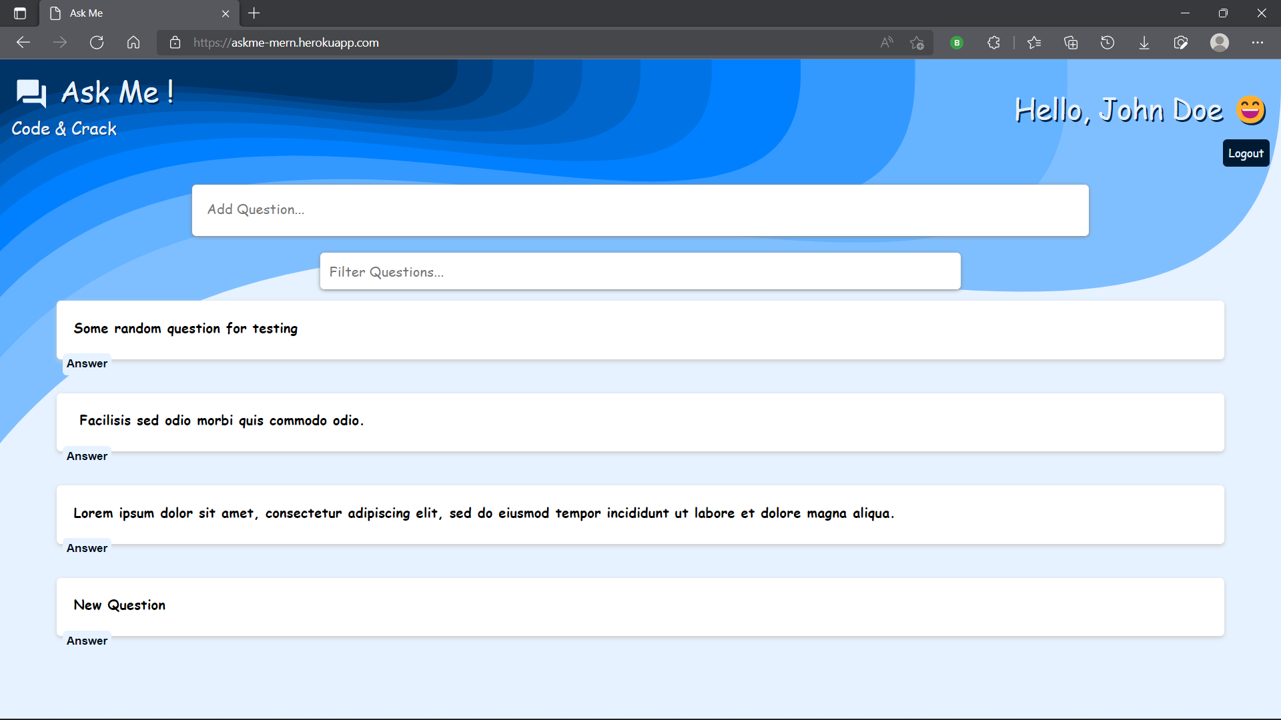
Task: Add this page to favorites star
Action: pyautogui.click(x=917, y=43)
